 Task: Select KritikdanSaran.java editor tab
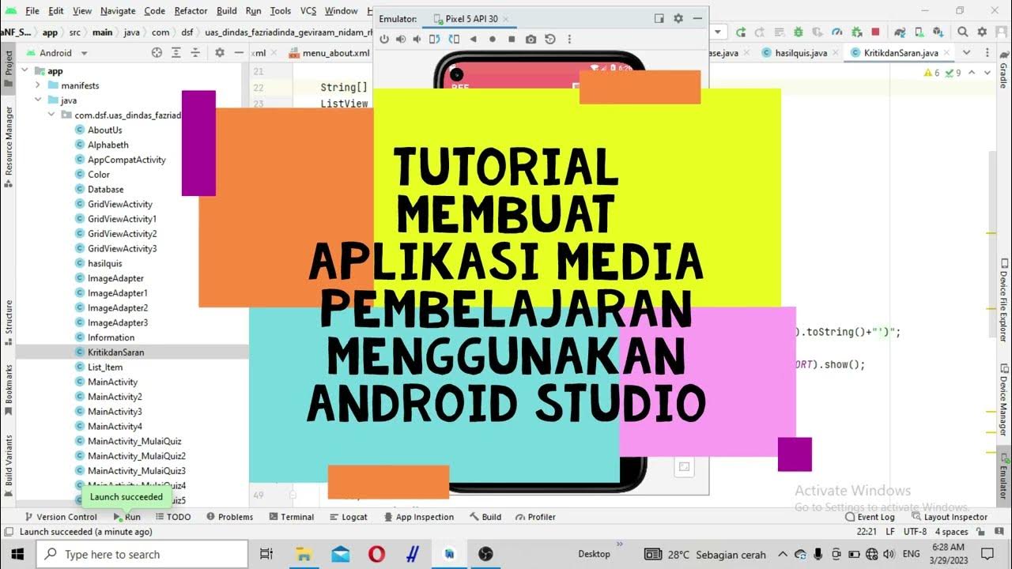coord(901,53)
